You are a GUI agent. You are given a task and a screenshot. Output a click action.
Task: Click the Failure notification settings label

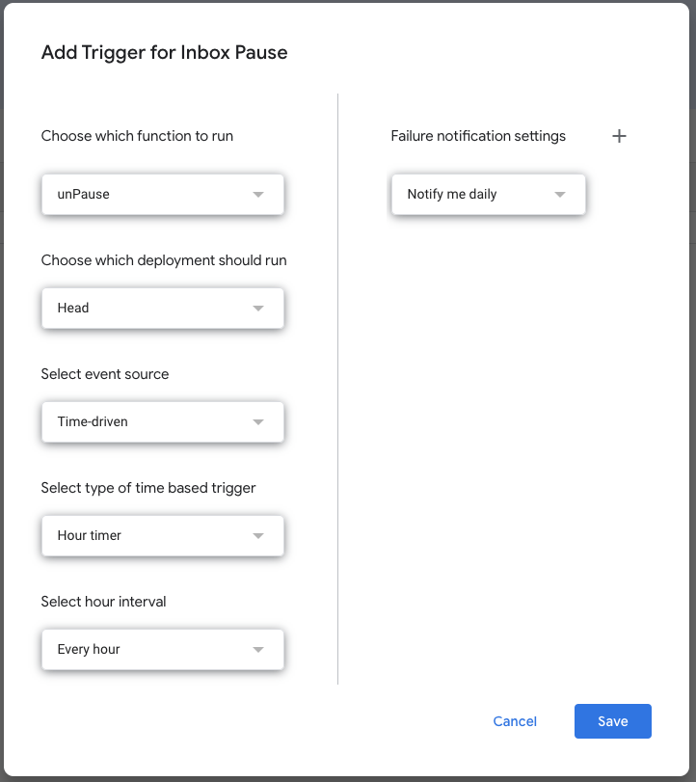point(478,136)
